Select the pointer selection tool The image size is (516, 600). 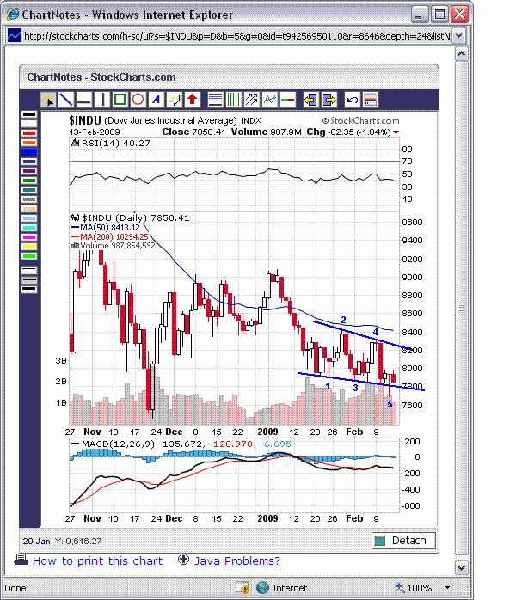click(49, 101)
